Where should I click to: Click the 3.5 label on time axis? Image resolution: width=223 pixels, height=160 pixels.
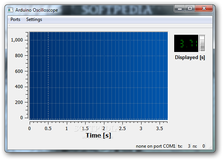pos(160,129)
